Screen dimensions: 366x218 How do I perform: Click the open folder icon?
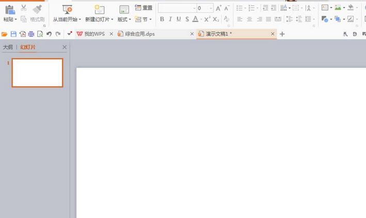point(5,34)
